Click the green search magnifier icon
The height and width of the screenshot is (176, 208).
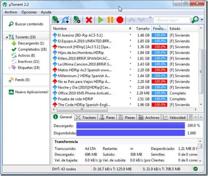click(x=195, y=20)
